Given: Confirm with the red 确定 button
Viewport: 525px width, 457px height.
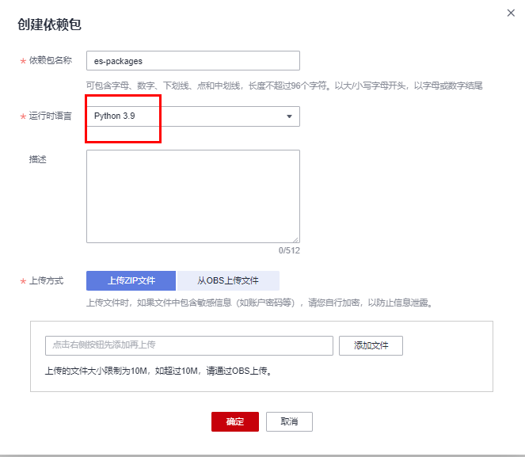Looking at the screenshot, I should pos(235,421).
